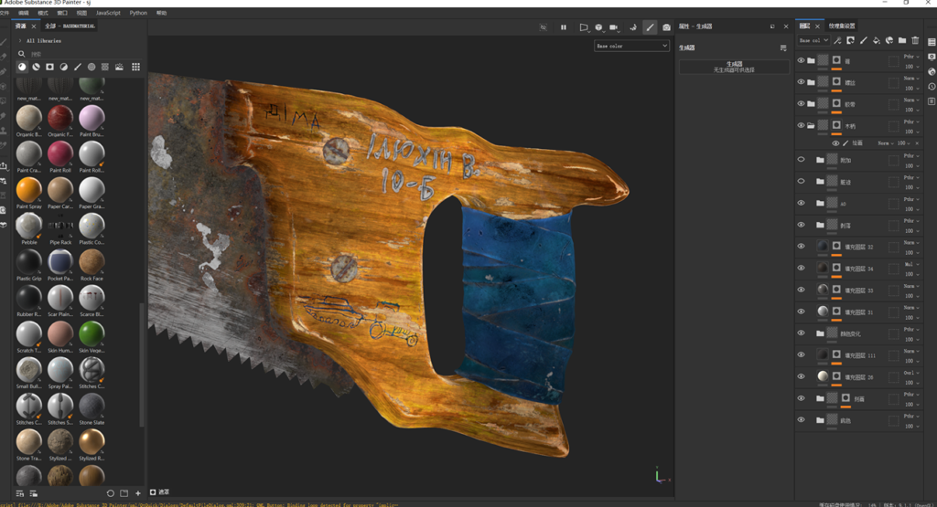Add a paint layer with the brush icon

click(863, 40)
